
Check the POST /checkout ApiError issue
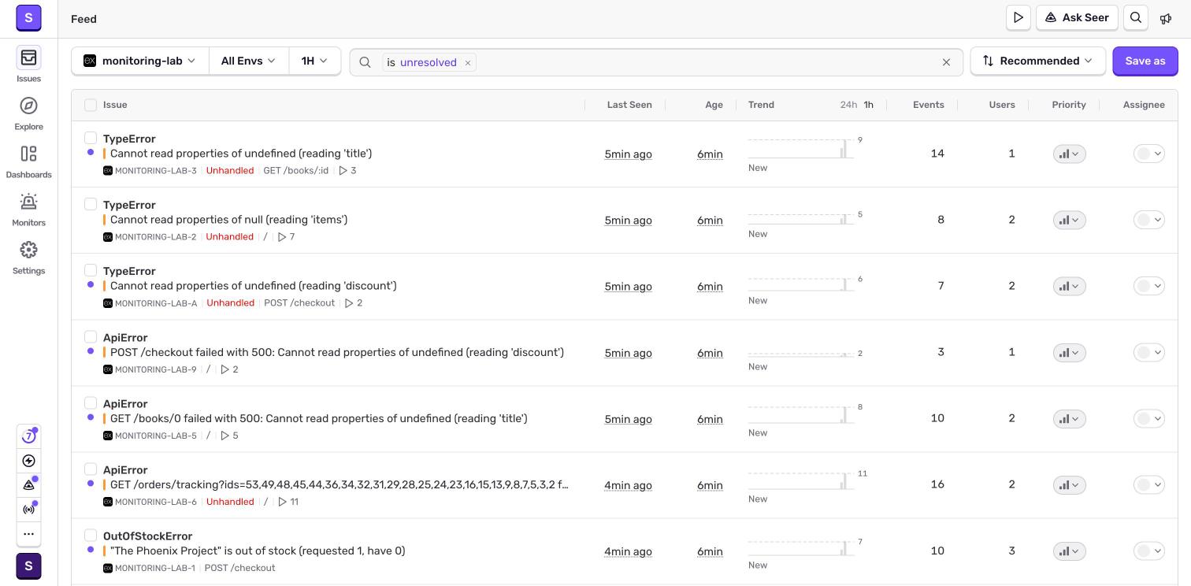pos(91,336)
